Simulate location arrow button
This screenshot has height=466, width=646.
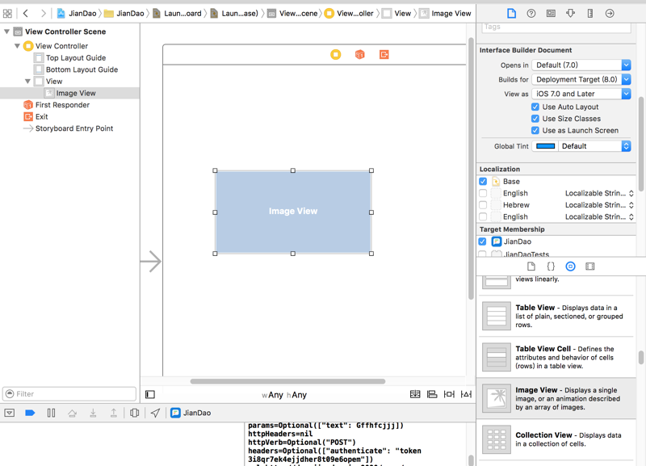[x=155, y=413]
